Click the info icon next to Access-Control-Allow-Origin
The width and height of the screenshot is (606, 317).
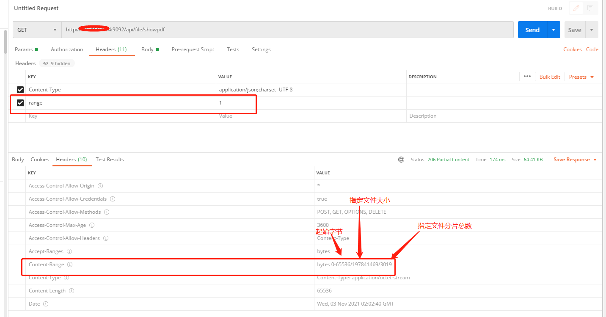coord(100,185)
